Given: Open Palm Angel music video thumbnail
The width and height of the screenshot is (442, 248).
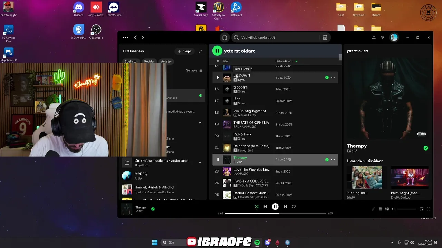Looking at the screenshot, I should [410, 178].
